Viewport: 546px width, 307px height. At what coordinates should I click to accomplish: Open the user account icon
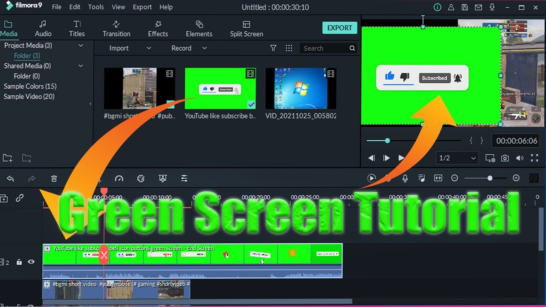tap(451, 7)
